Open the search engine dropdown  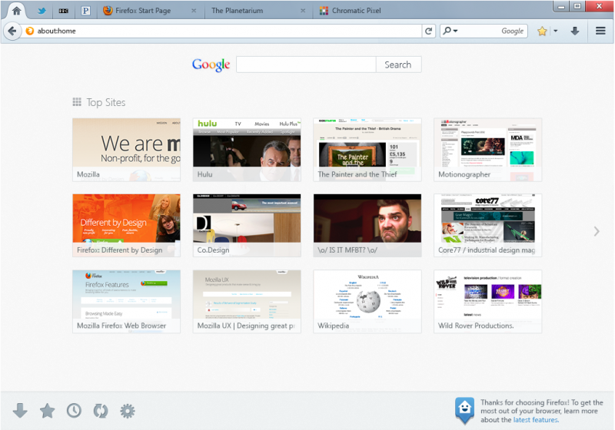pyautogui.click(x=450, y=31)
